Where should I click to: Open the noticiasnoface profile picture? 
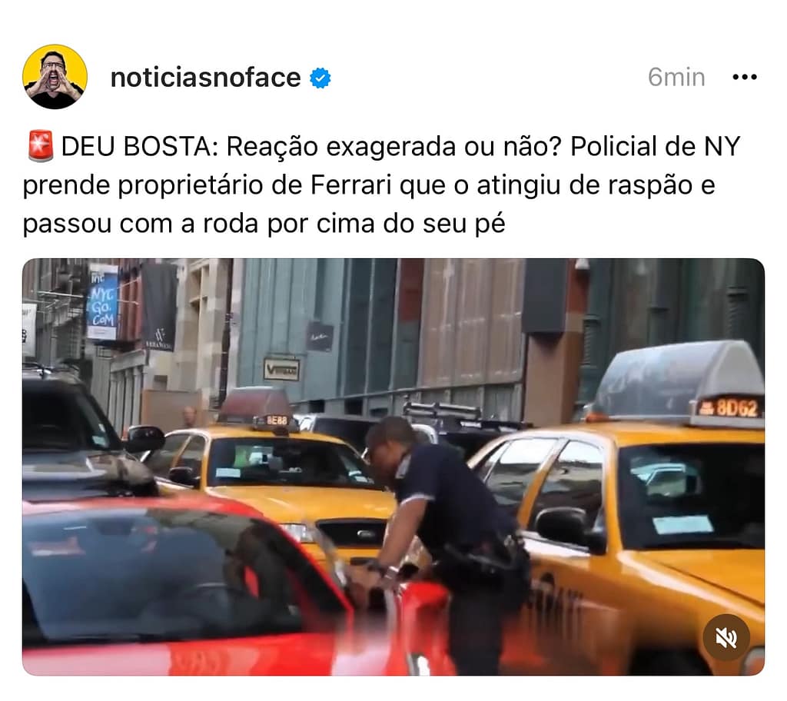pos(55,77)
